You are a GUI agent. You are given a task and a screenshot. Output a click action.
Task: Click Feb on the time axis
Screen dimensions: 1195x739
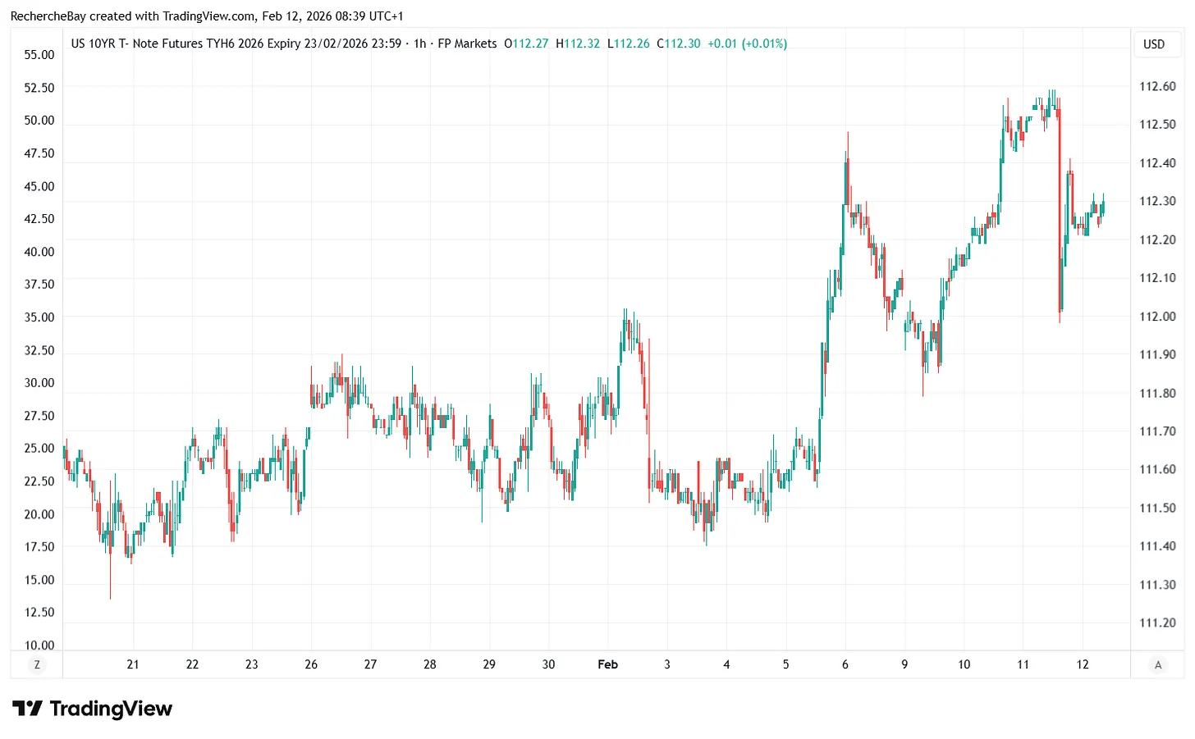coord(608,665)
